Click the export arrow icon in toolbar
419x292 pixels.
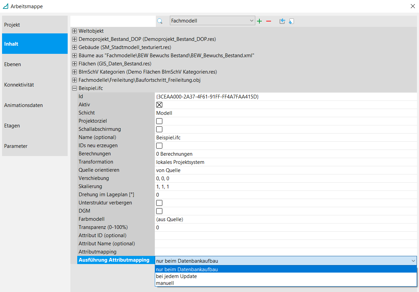pos(282,21)
